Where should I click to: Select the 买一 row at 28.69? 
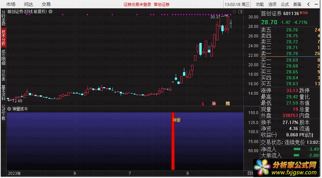click(x=290, y=60)
